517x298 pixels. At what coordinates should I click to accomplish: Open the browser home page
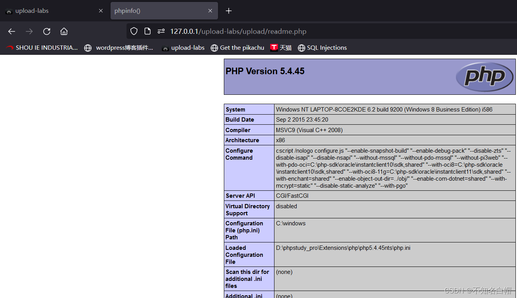pyautogui.click(x=64, y=31)
